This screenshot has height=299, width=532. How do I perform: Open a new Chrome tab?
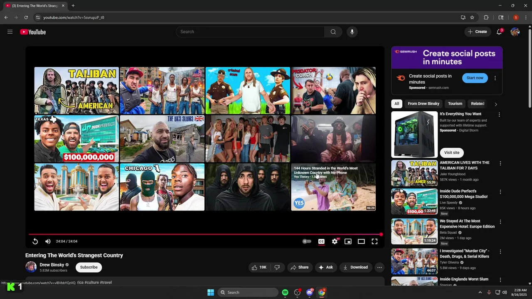[73, 6]
